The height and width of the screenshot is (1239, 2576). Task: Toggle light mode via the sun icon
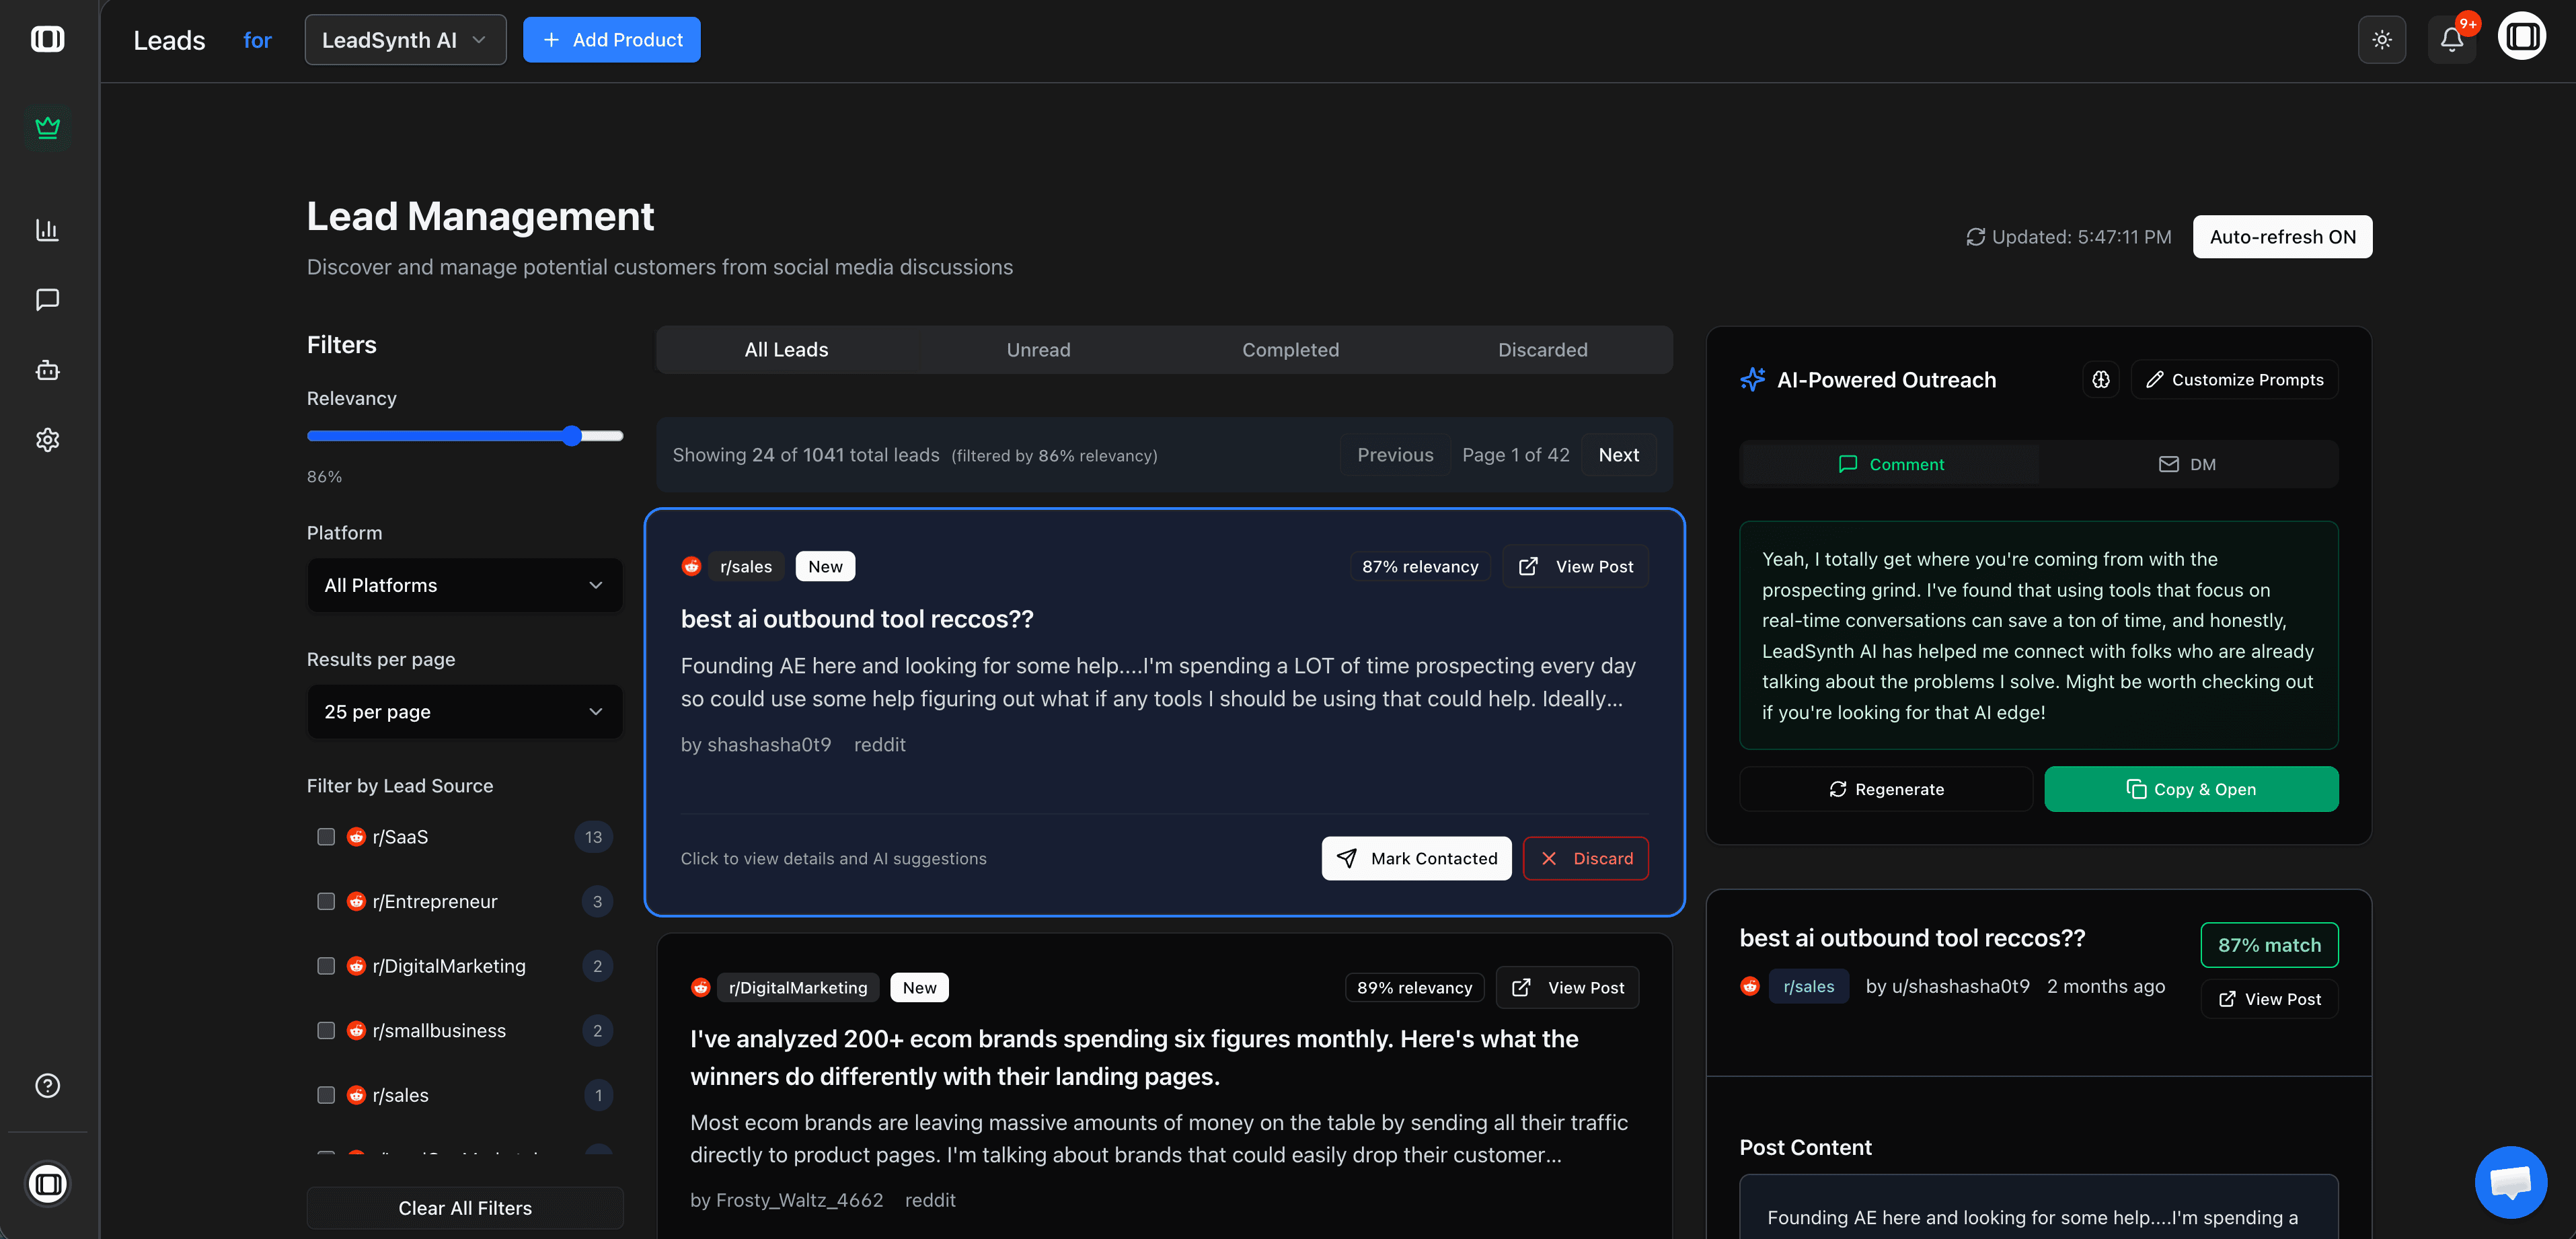point(2383,39)
